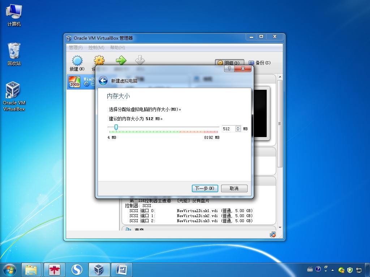
Task: Click the scroll down arrow in details pane
Action: [x=280, y=228]
